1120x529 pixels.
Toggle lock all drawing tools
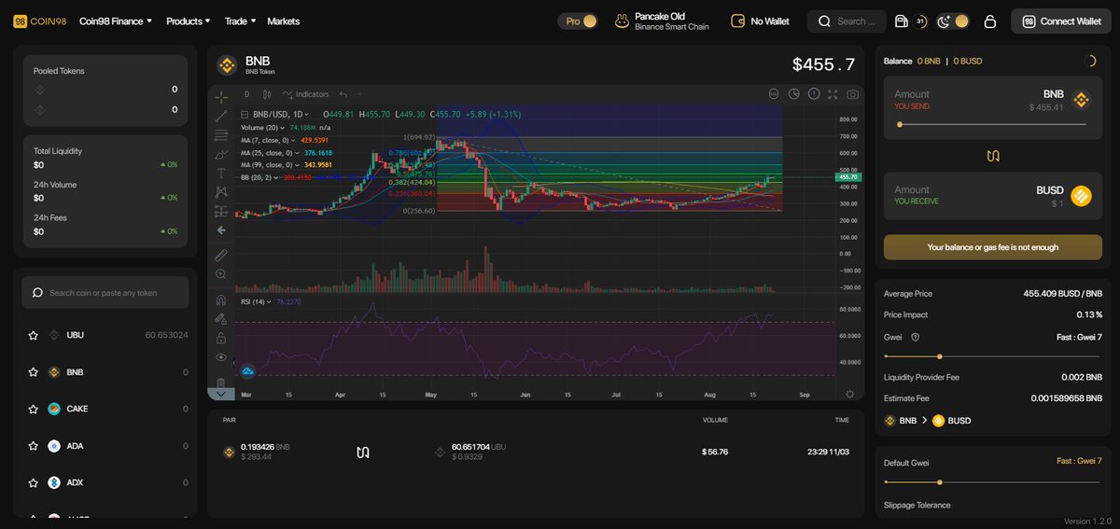221,338
